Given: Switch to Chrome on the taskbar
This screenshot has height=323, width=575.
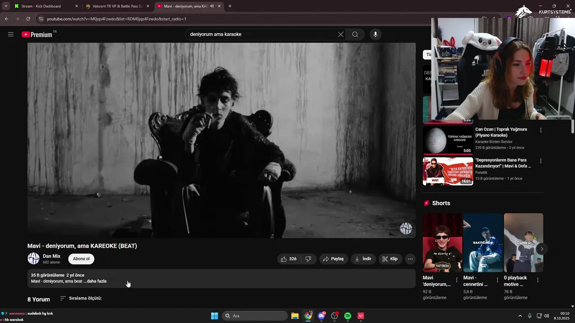Looking at the screenshot, I should (308, 316).
